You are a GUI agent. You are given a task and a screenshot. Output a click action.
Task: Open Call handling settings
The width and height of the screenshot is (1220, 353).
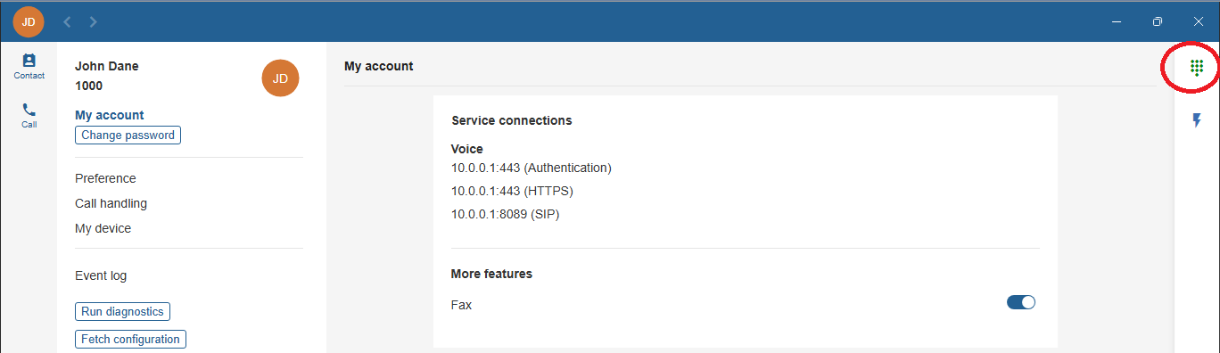(x=111, y=203)
